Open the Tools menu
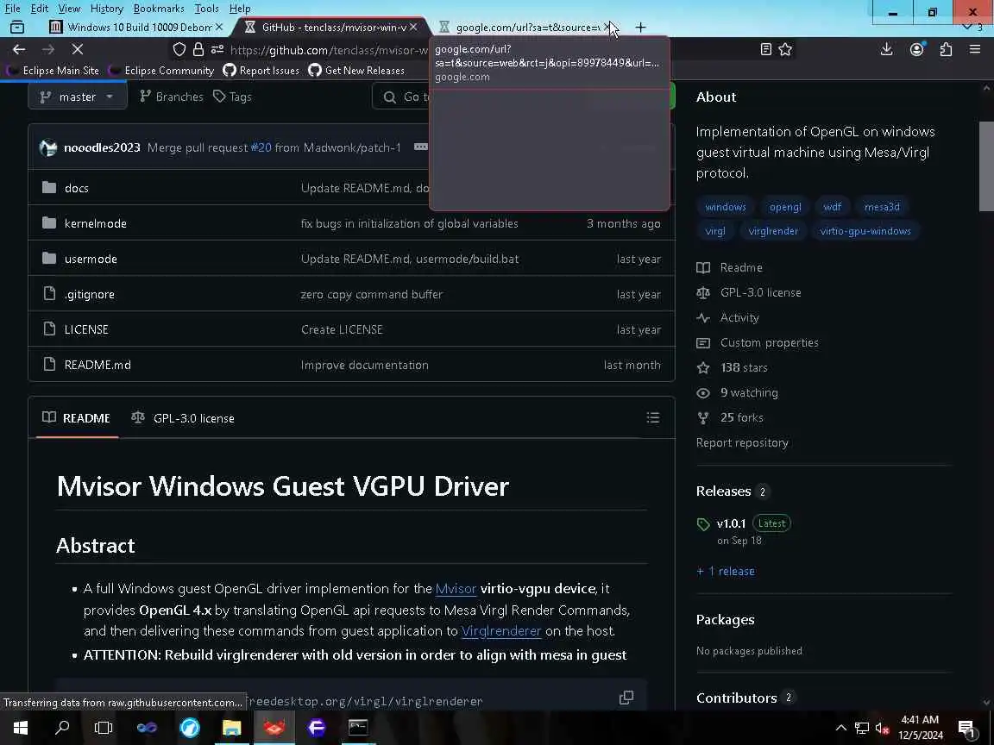 207,9
